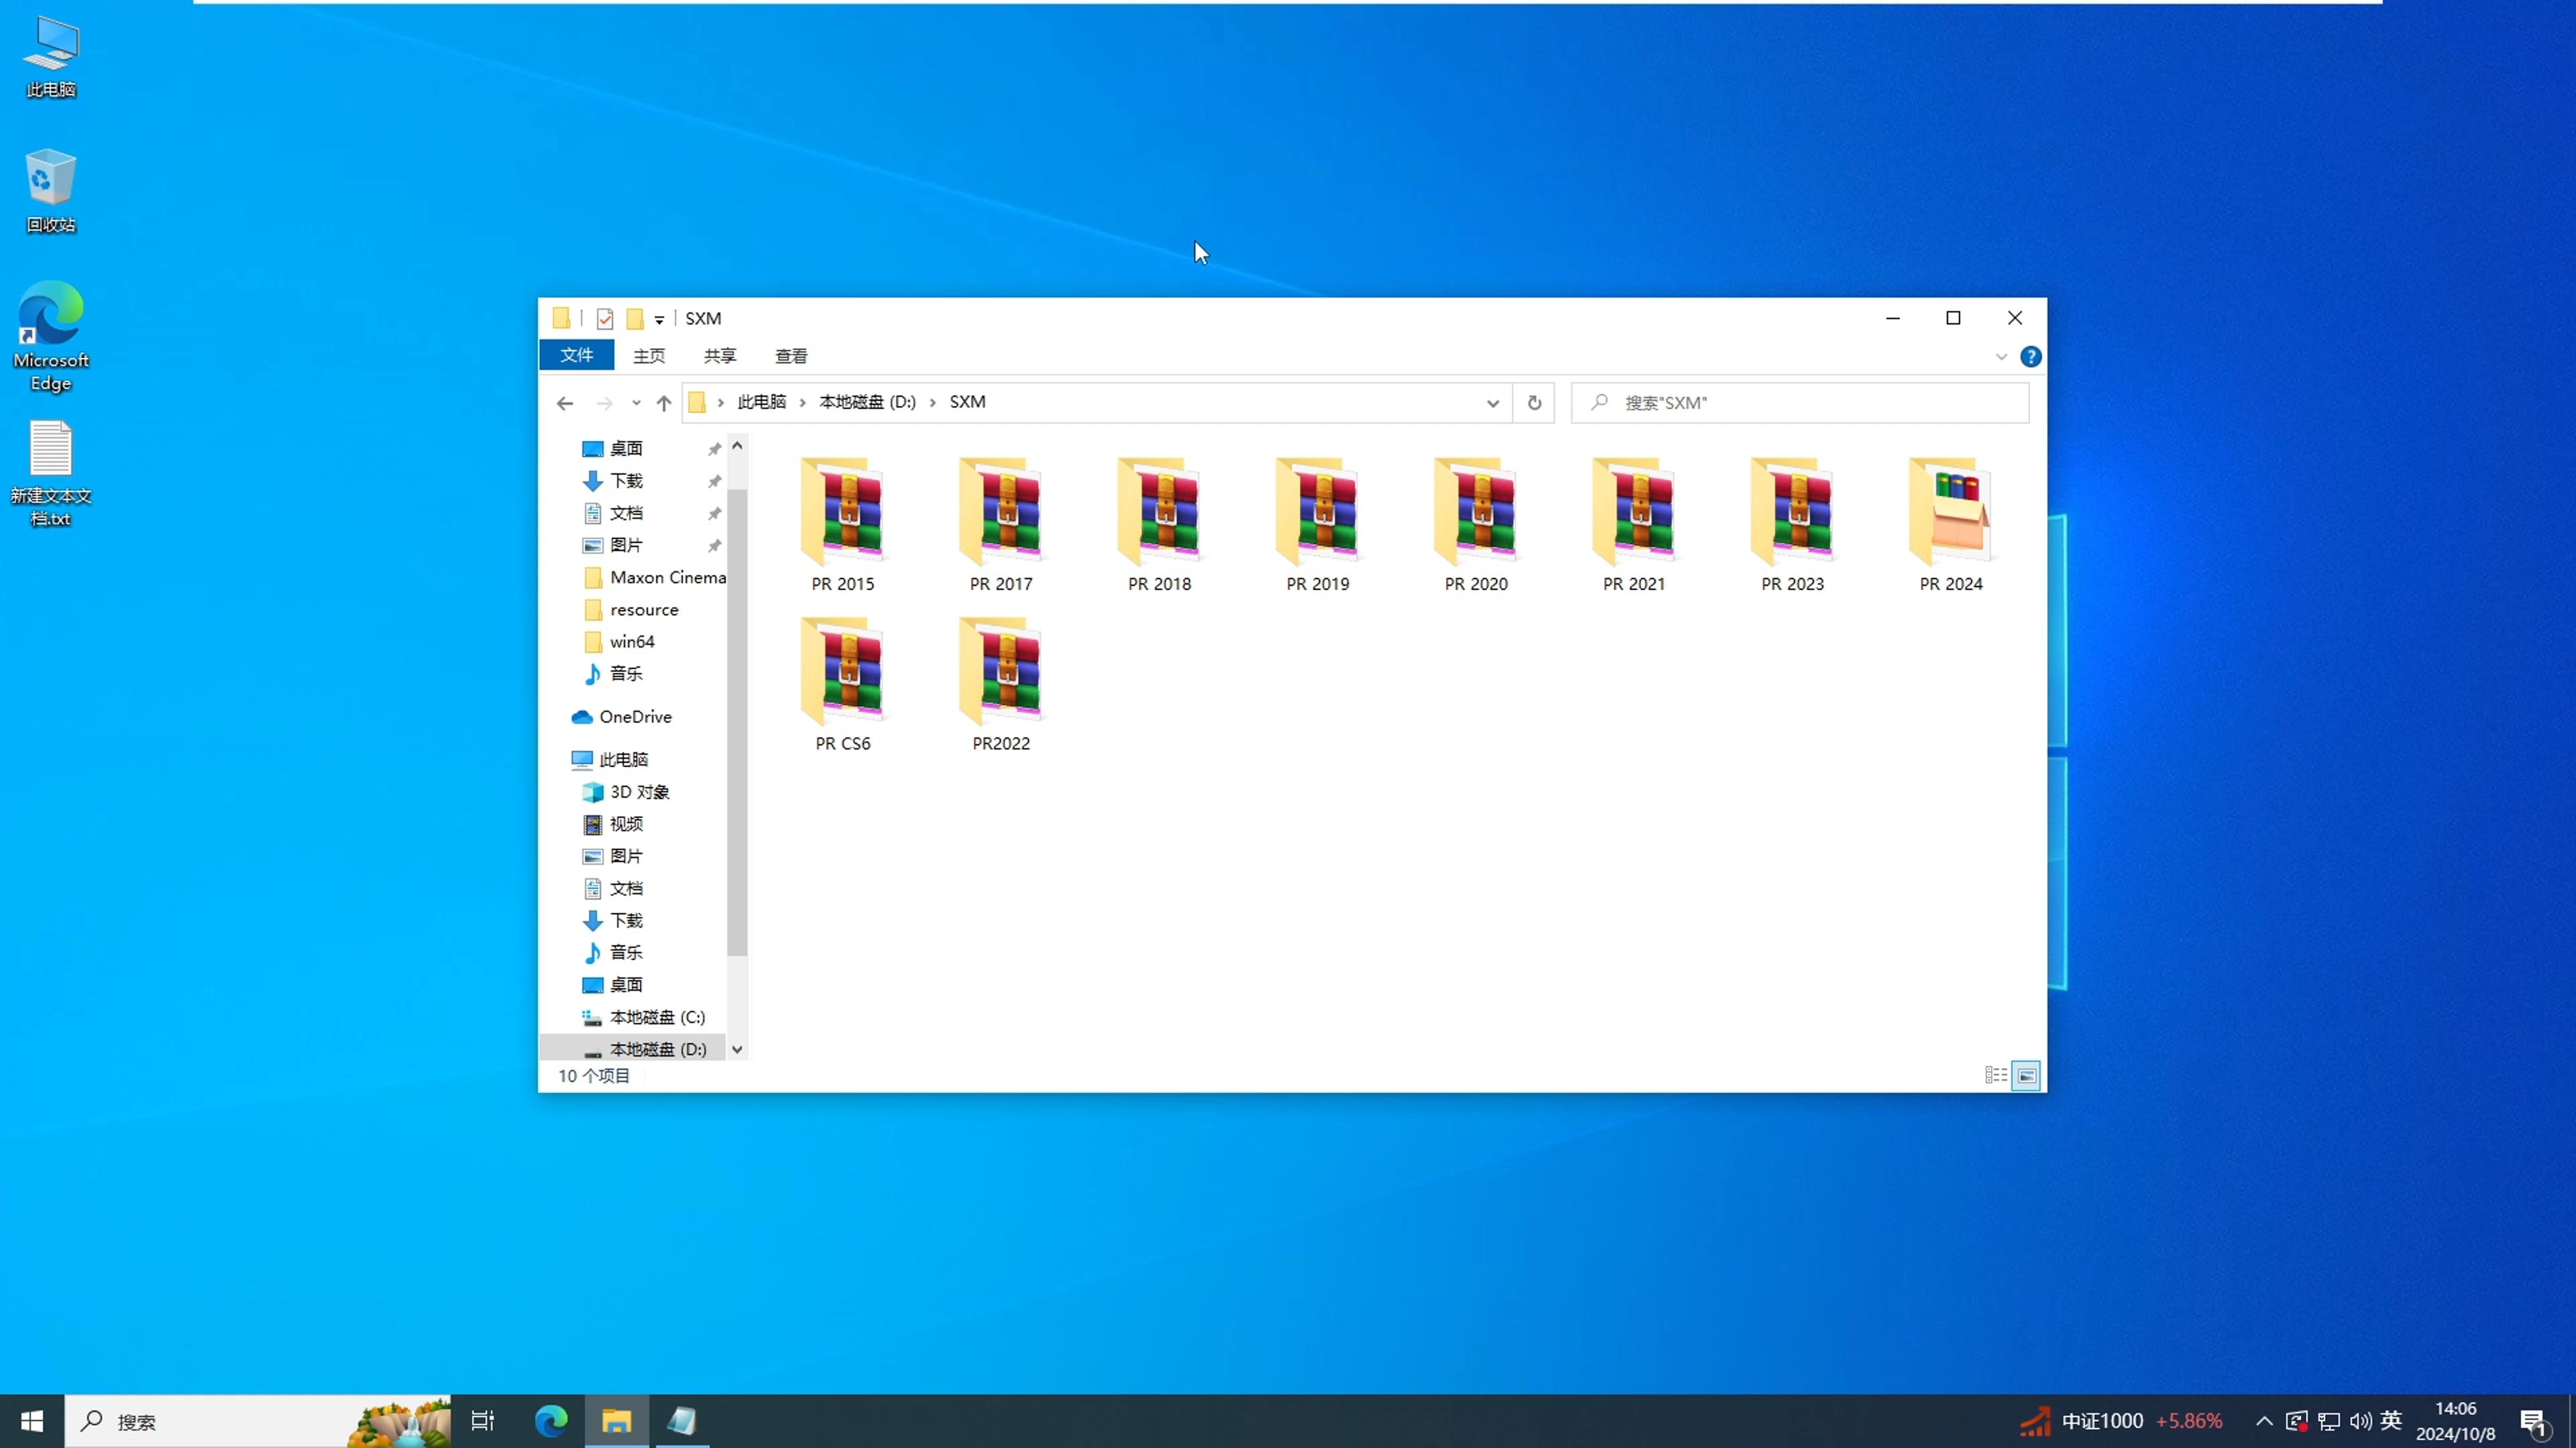Viewport: 2576px width, 1448px height.
Task: Expand the address bar history dropdown
Action: (1493, 403)
